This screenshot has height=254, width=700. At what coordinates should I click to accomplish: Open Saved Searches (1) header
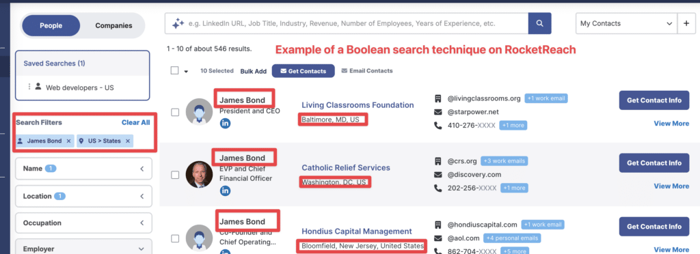(x=55, y=63)
